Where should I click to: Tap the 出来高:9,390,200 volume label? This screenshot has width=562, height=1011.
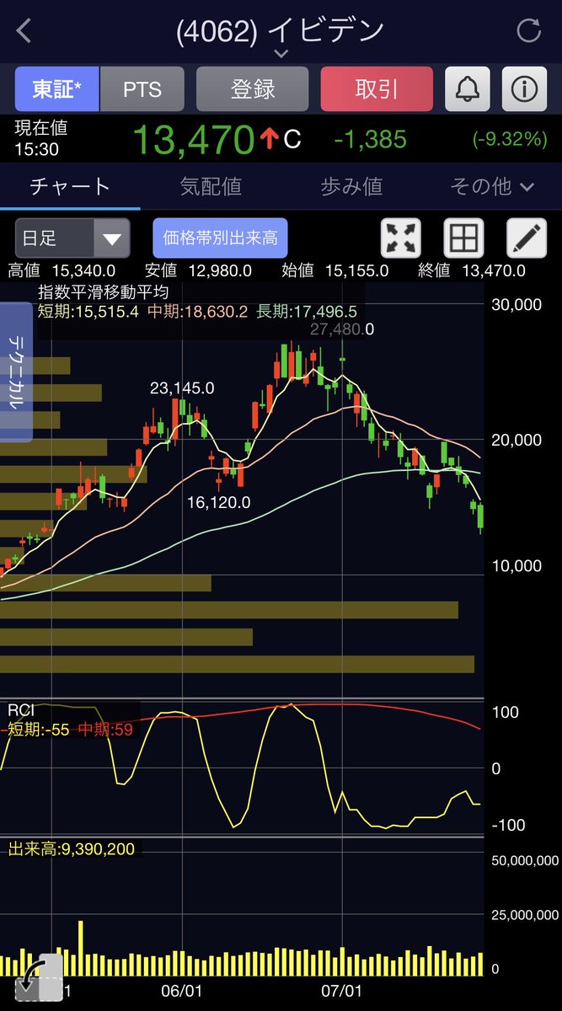coord(71,849)
